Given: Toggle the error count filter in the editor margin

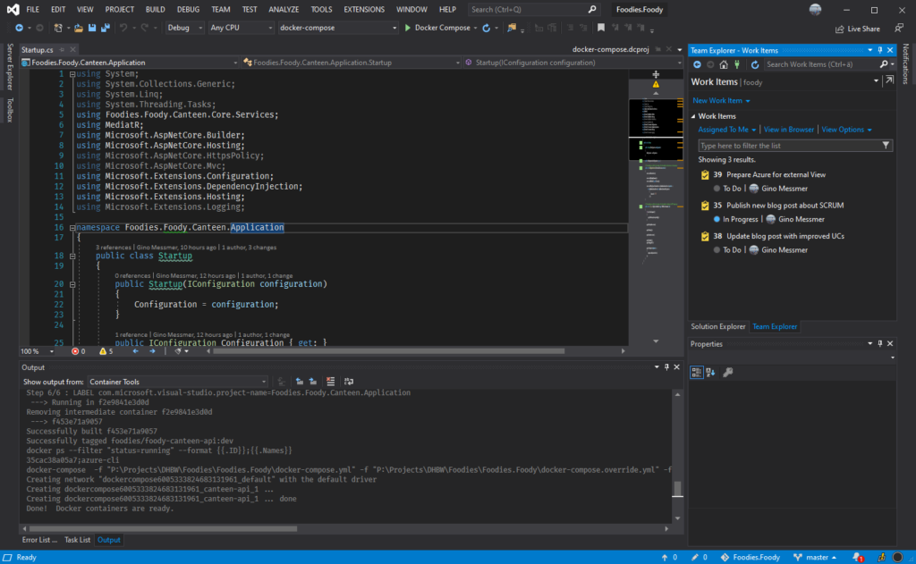Looking at the screenshot, I should click(x=79, y=352).
